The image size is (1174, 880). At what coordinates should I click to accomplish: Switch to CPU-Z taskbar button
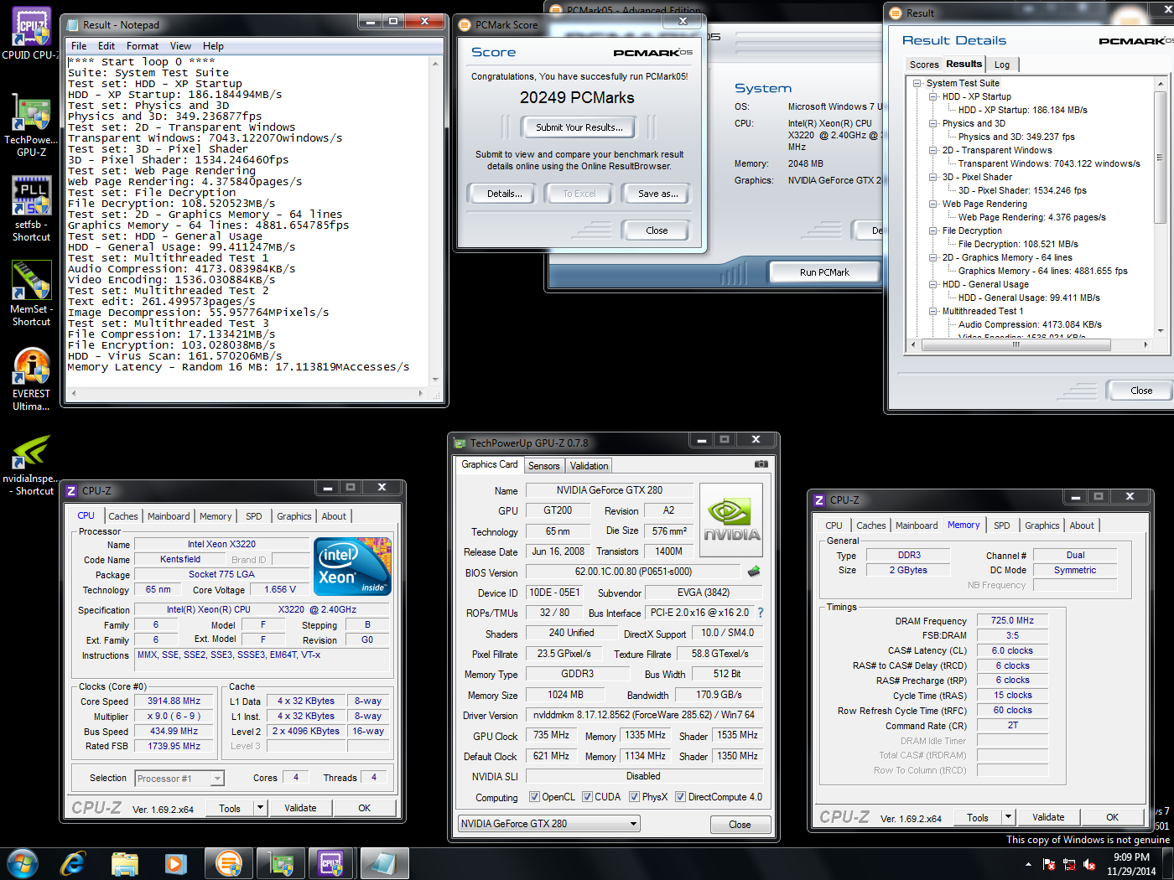click(x=332, y=863)
